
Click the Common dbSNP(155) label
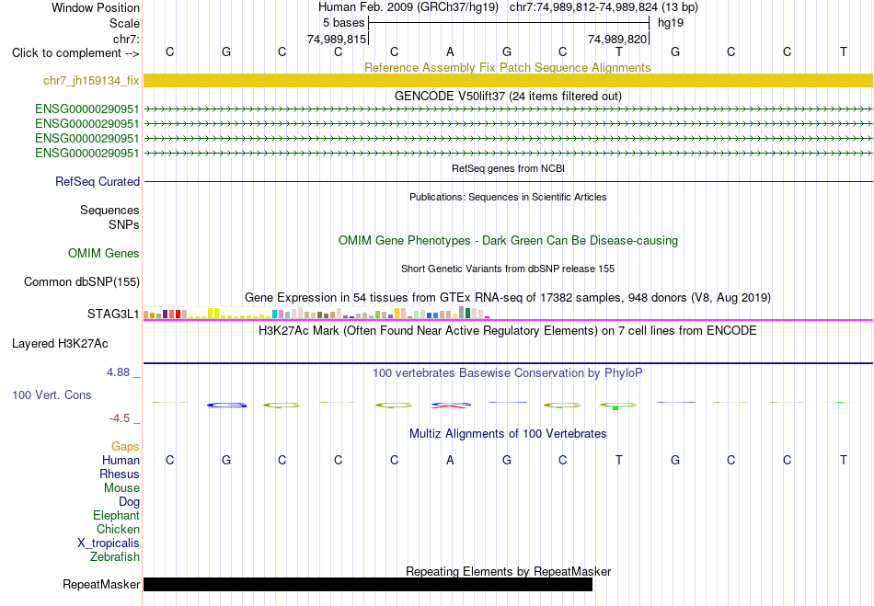pyautogui.click(x=82, y=281)
